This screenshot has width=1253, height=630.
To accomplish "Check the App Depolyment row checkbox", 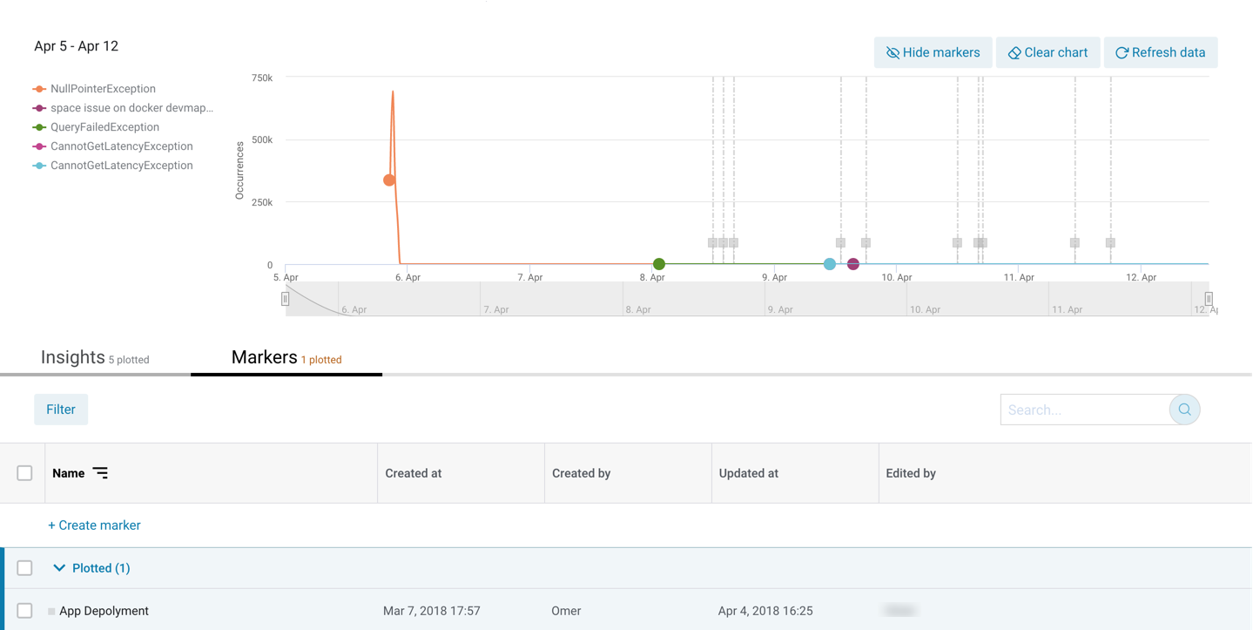I will pos(24,611).
